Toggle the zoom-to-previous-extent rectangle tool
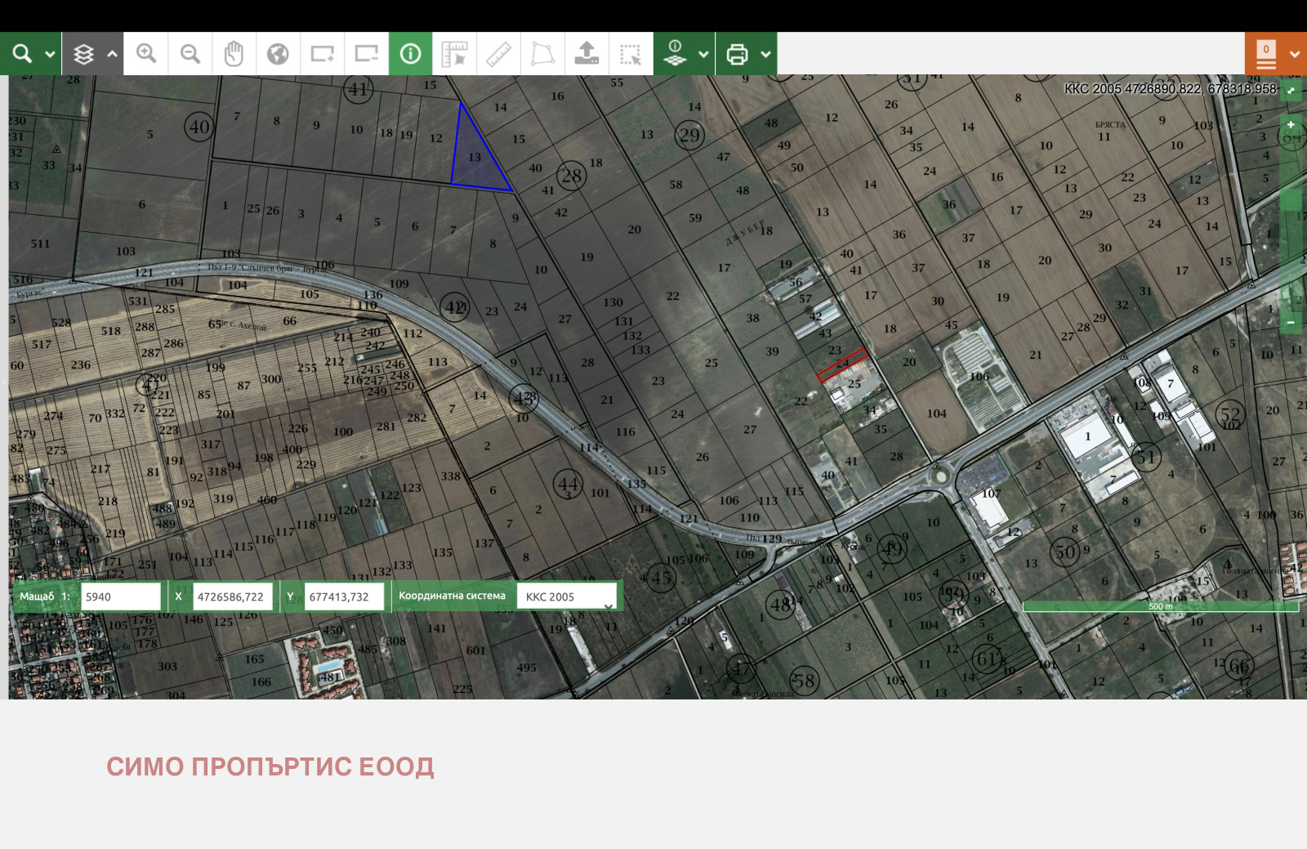The width and height of the screenshot is (1307, 849). click(x=322, y=53)
